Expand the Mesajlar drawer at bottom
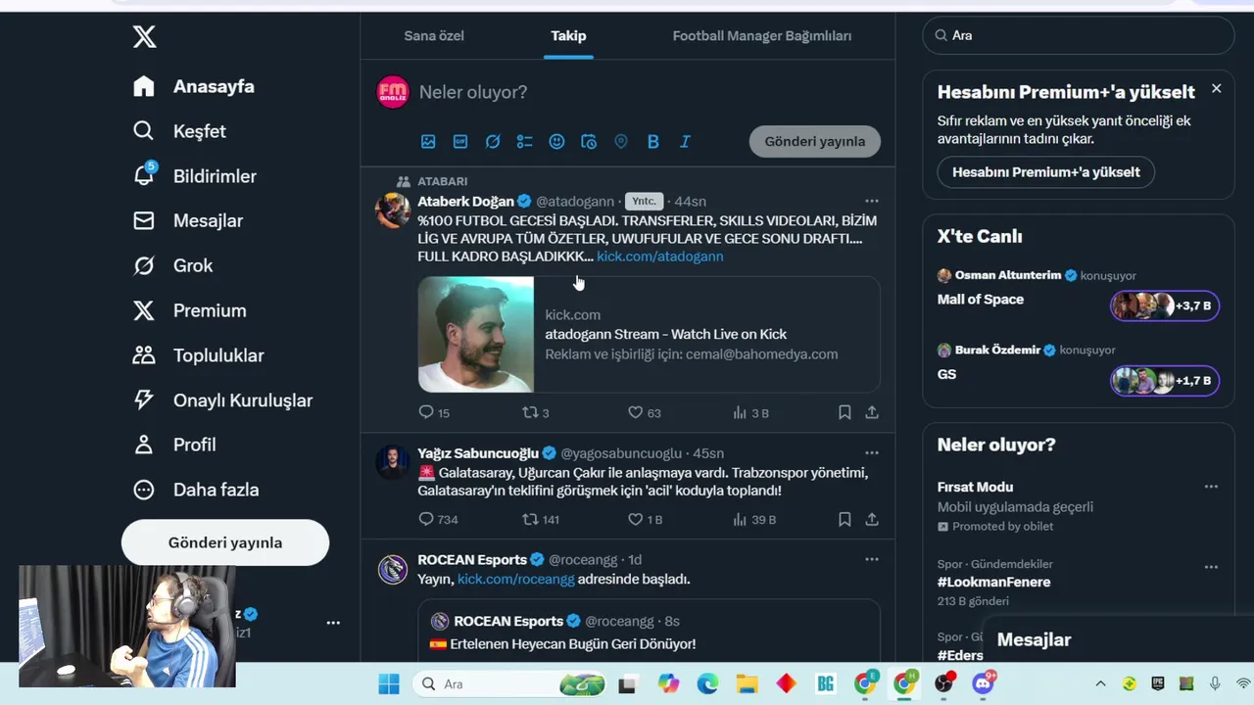Viewport: 1254px width, 705px height. (x=1117, y=640)
